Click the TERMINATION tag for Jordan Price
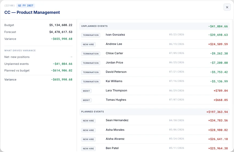This screenshot has height=152, width=234. pyautogui.click(x=91, y=63)
